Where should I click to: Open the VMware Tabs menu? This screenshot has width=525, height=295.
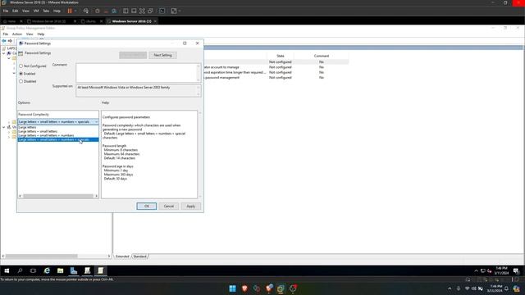[46, 11]
